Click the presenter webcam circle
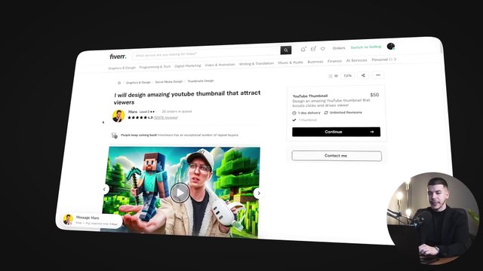 click(432, 218)
